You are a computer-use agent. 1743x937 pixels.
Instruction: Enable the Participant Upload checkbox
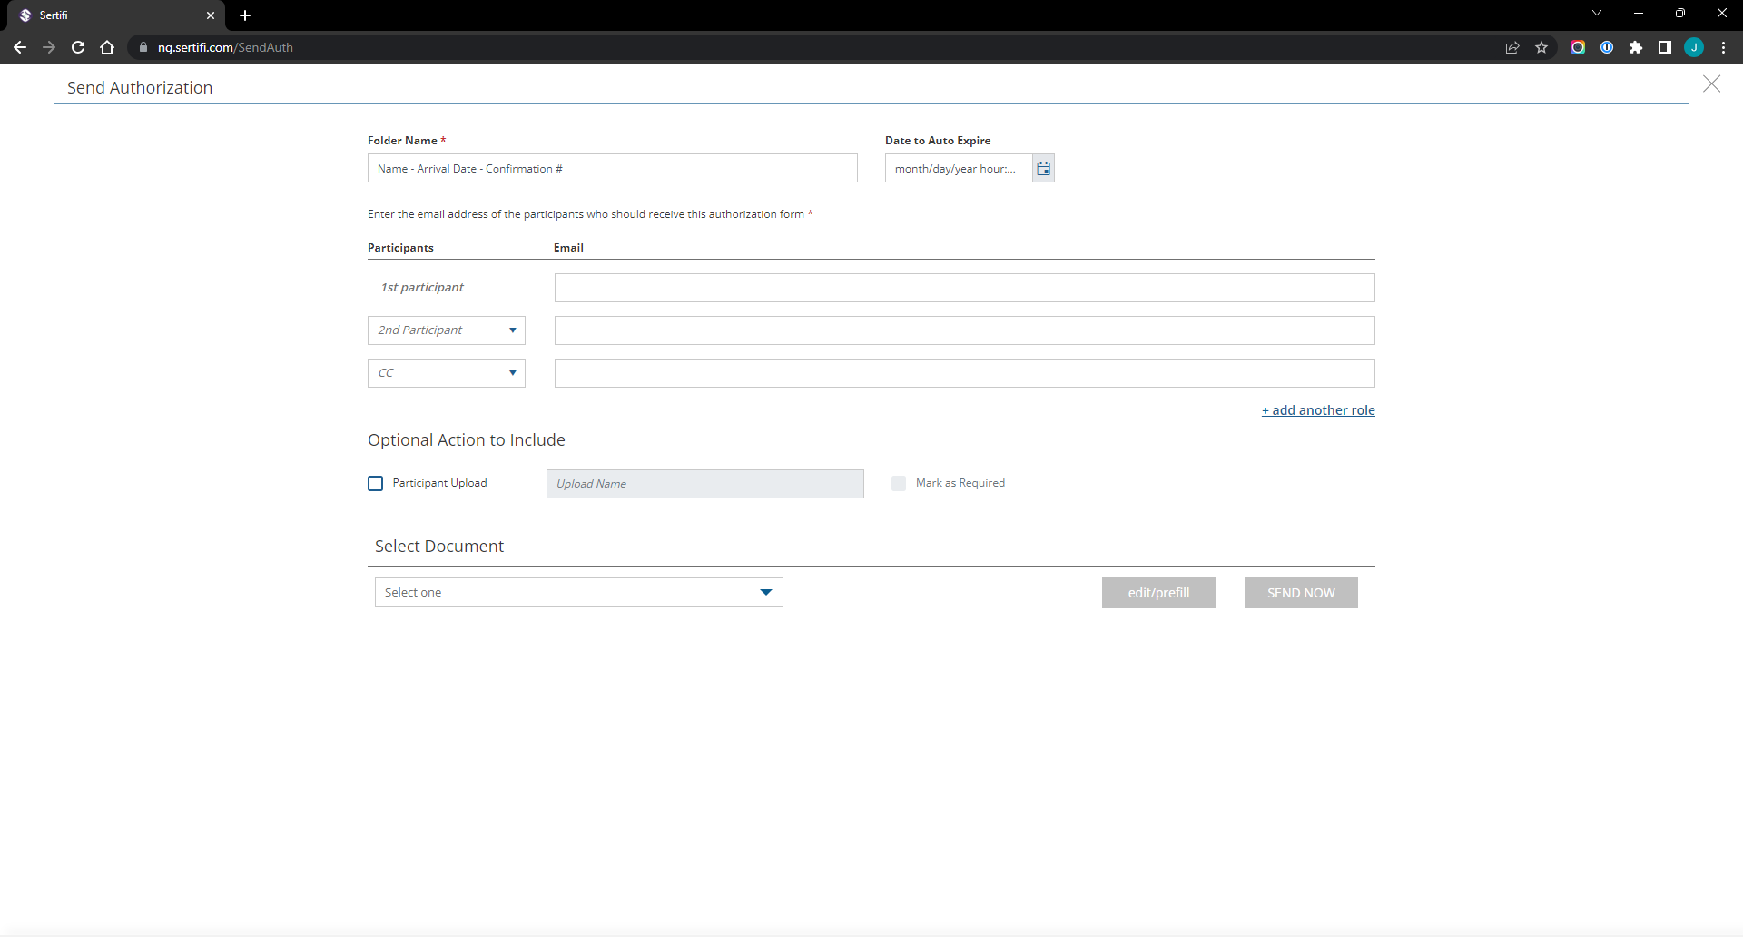tap(376, 484)
